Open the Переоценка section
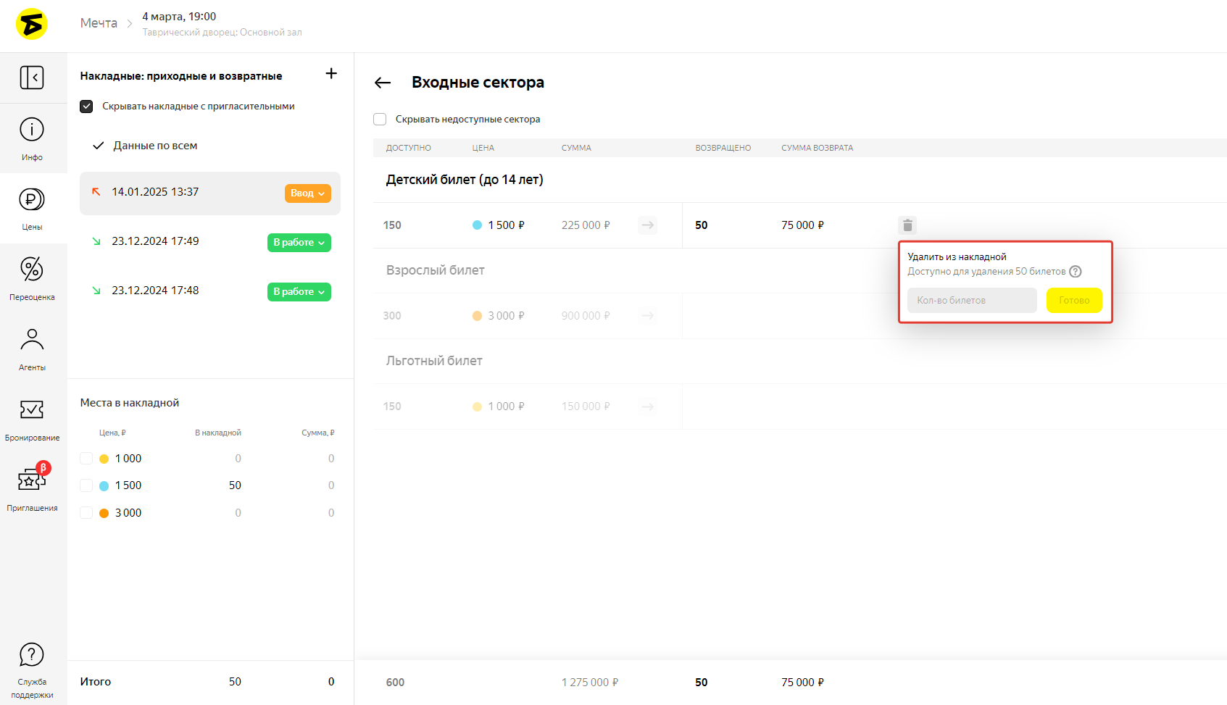The width and height of the screenshot is (1227, 705). 32,278
